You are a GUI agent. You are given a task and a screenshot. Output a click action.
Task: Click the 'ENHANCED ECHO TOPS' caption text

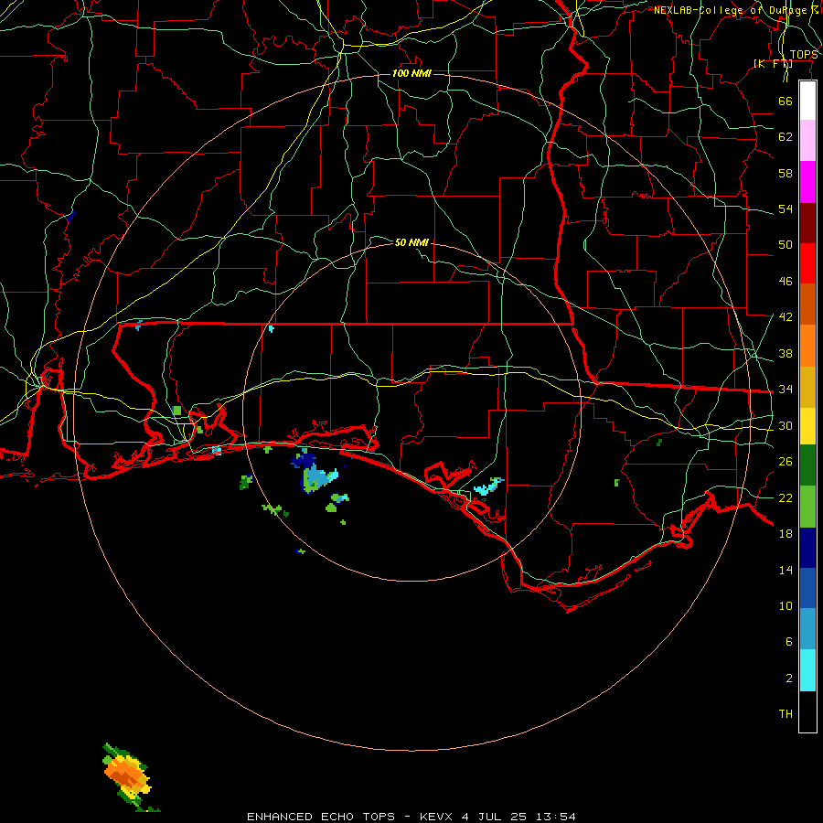point(321,817)
